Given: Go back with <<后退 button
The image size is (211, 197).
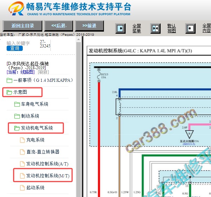Looking at the screenshot, I should [x=59, y=26].
